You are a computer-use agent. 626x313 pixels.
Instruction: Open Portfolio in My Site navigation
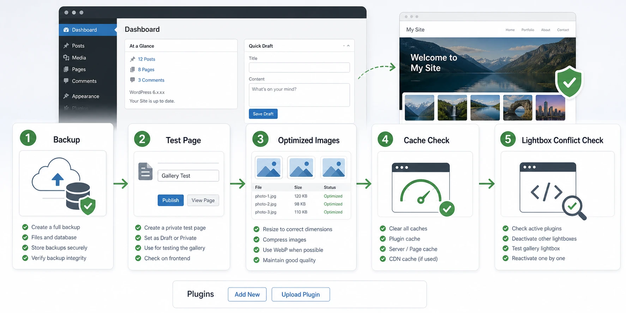pos(528,30)
